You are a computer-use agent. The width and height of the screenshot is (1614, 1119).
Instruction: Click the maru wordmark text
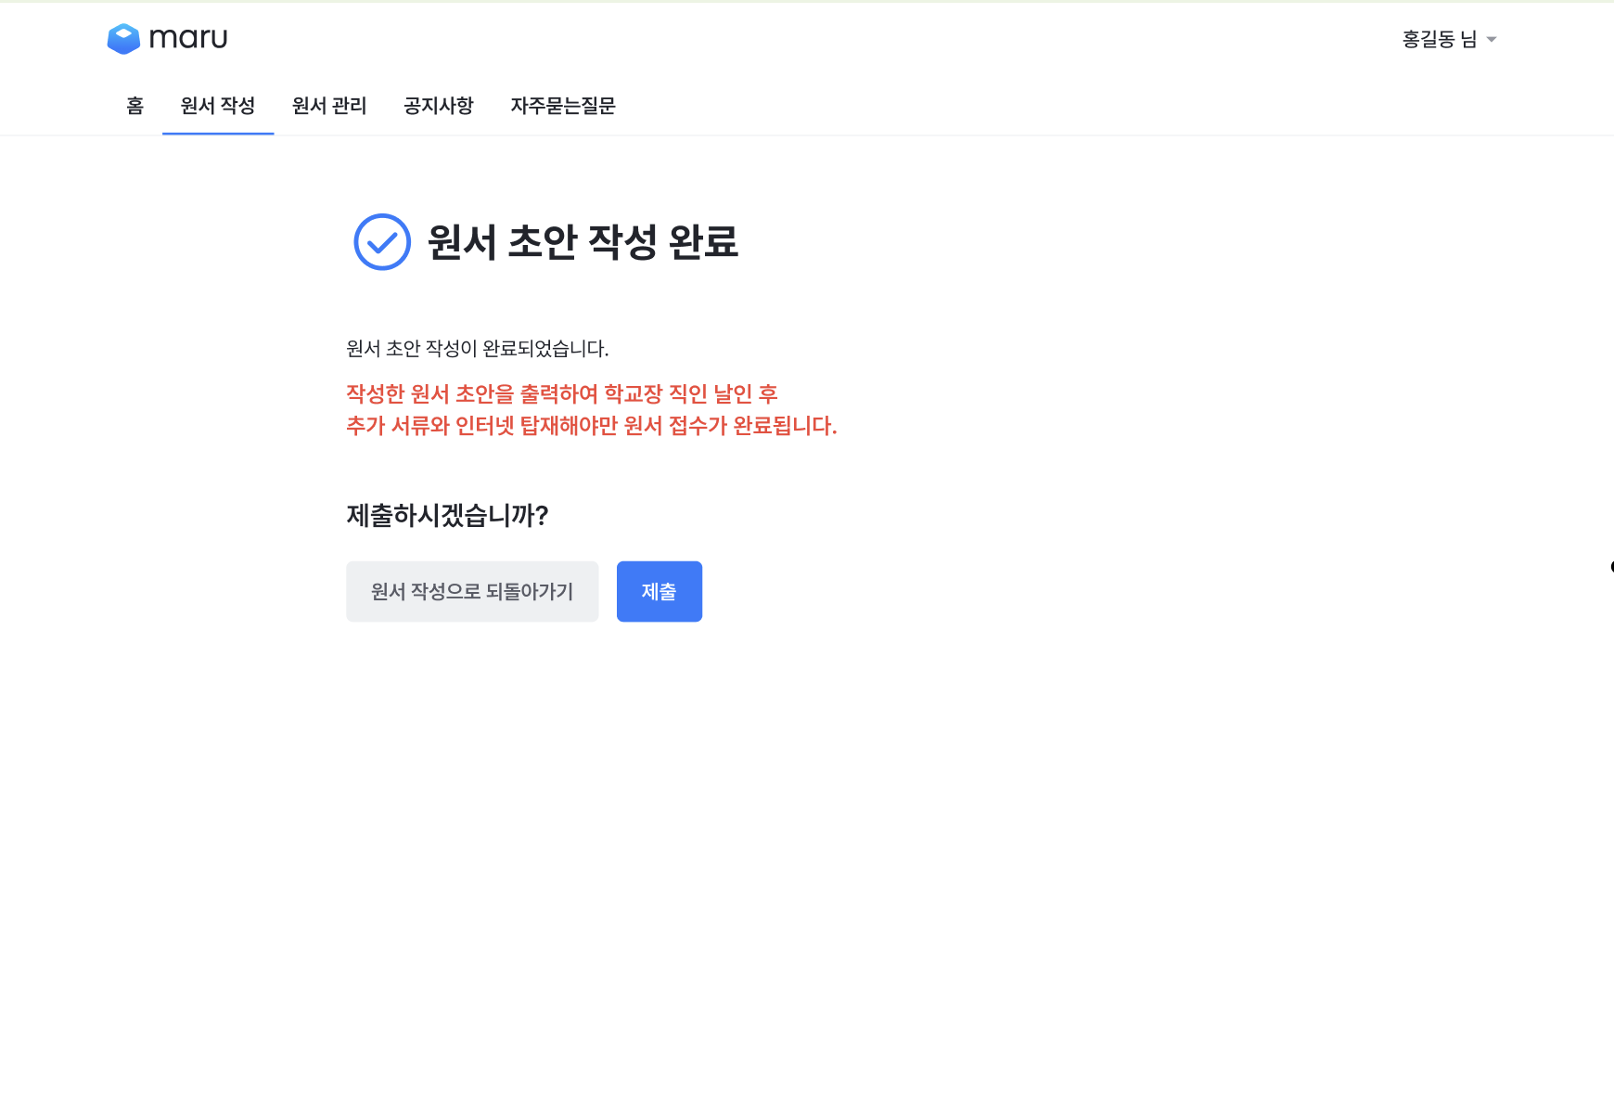point(188,38)
